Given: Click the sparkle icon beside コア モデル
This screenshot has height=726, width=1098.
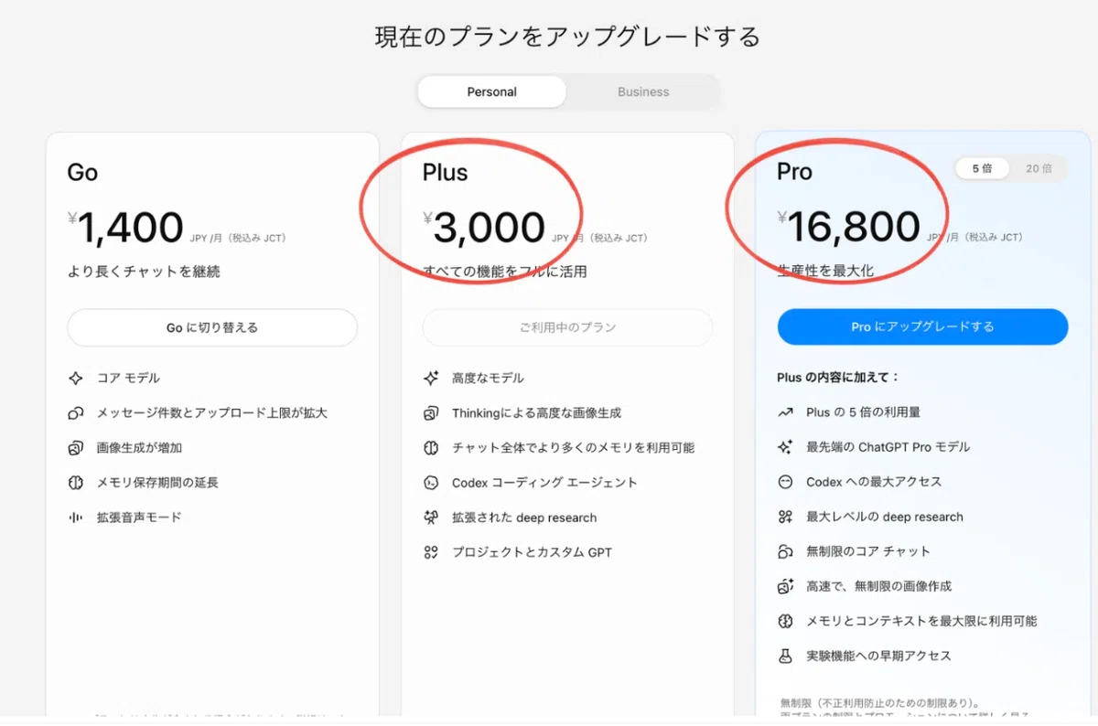Looking at the screenshot, I should tap(76, 378).
